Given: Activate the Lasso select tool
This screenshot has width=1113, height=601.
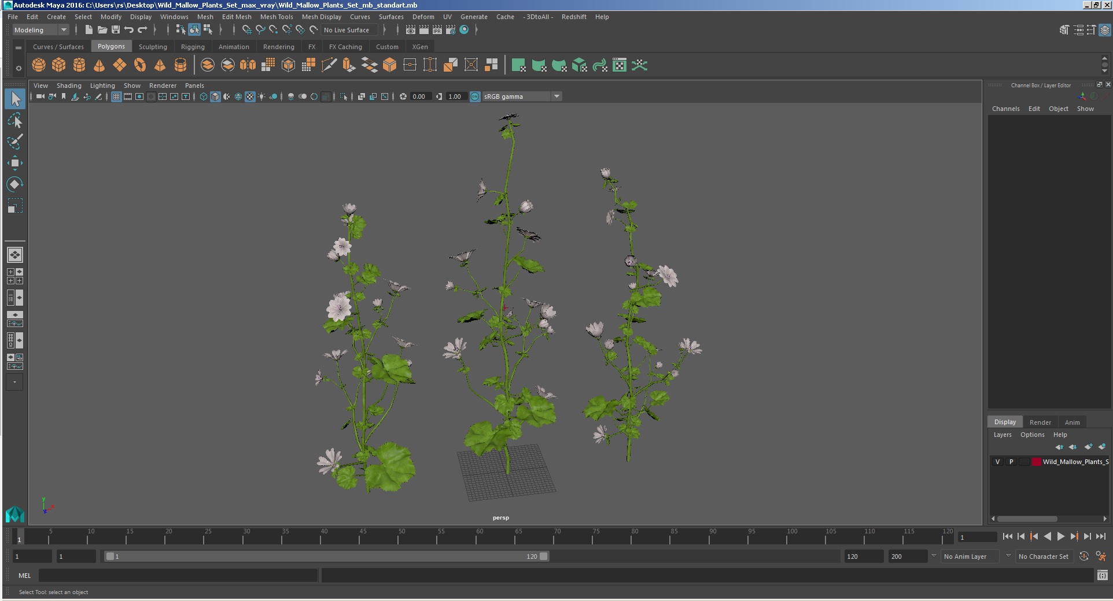Looking at the screenshot, I should tap(15, 121).
